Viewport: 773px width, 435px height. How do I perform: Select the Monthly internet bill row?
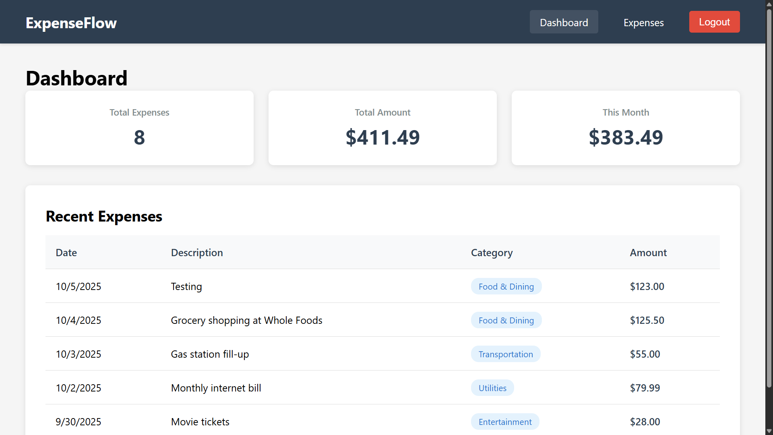216,388
